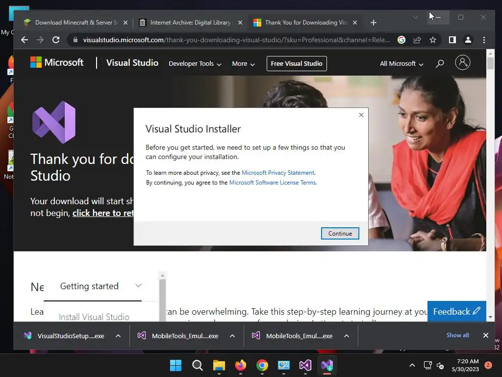Open Visual Studio from taskbar
This screenshot has height=377, width=502.
(x=305, y=365)
